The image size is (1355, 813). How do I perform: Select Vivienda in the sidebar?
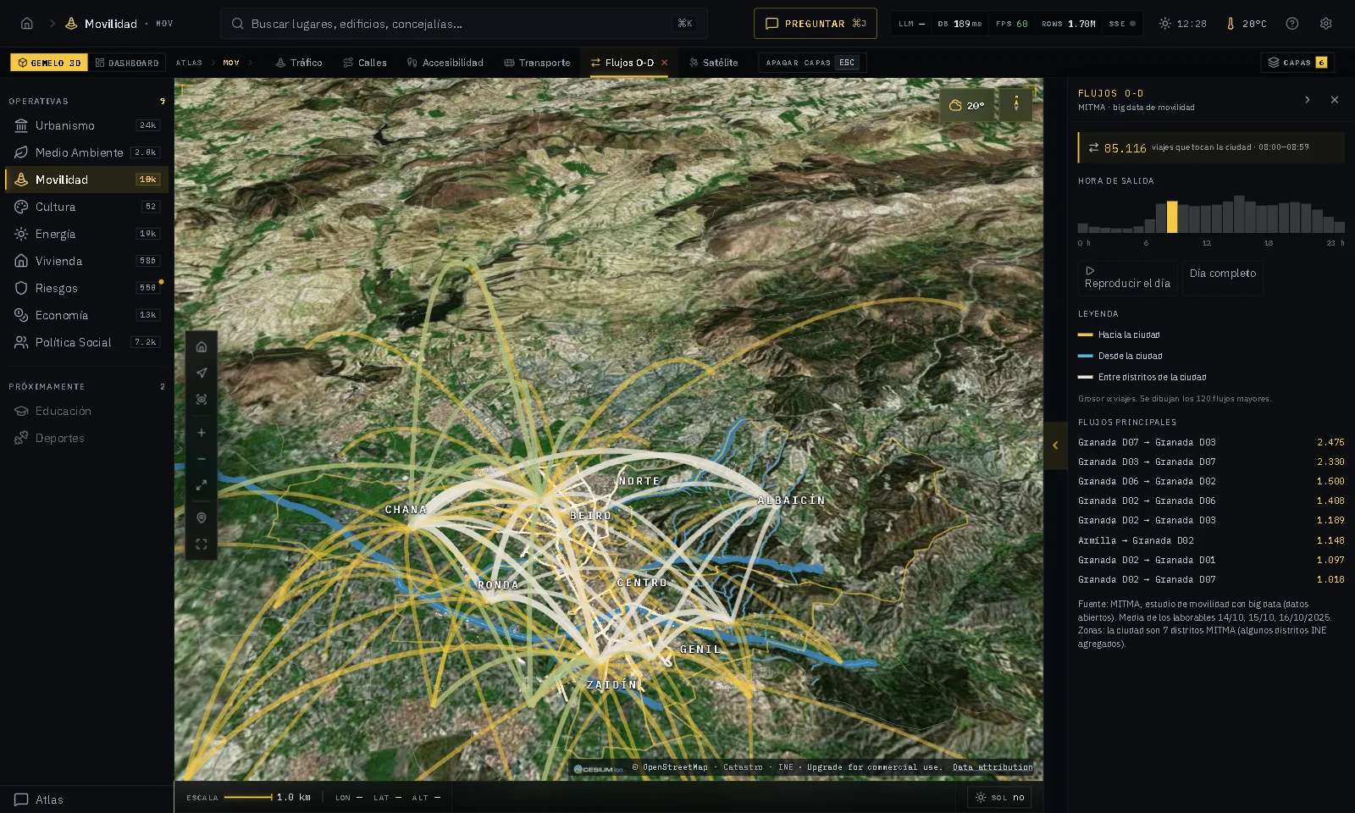86,261
